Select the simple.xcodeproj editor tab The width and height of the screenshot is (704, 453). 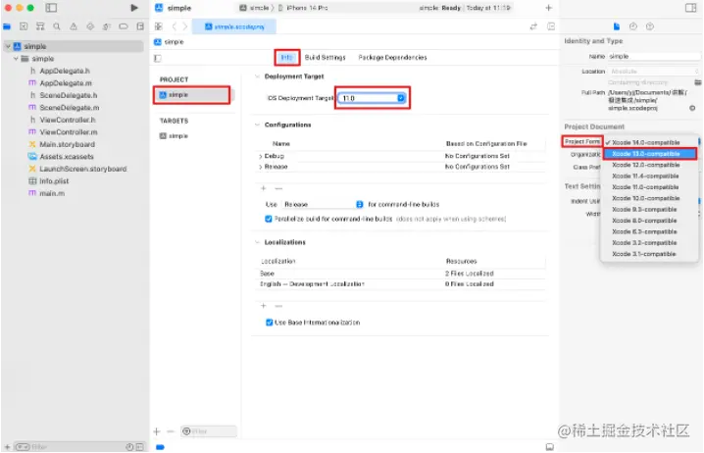(x=234, y=26)
